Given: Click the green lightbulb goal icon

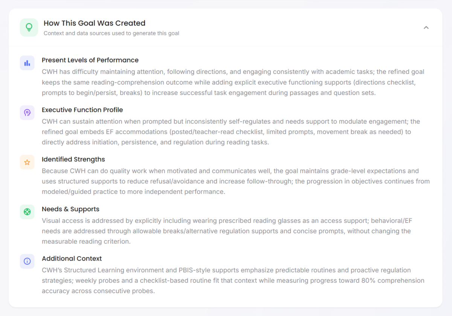Looking at the screenshot, I should (x=29, y=27).
